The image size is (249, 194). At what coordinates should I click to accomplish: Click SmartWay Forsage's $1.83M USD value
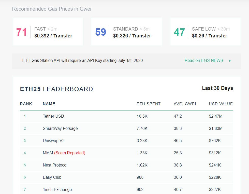click(216, 129)
